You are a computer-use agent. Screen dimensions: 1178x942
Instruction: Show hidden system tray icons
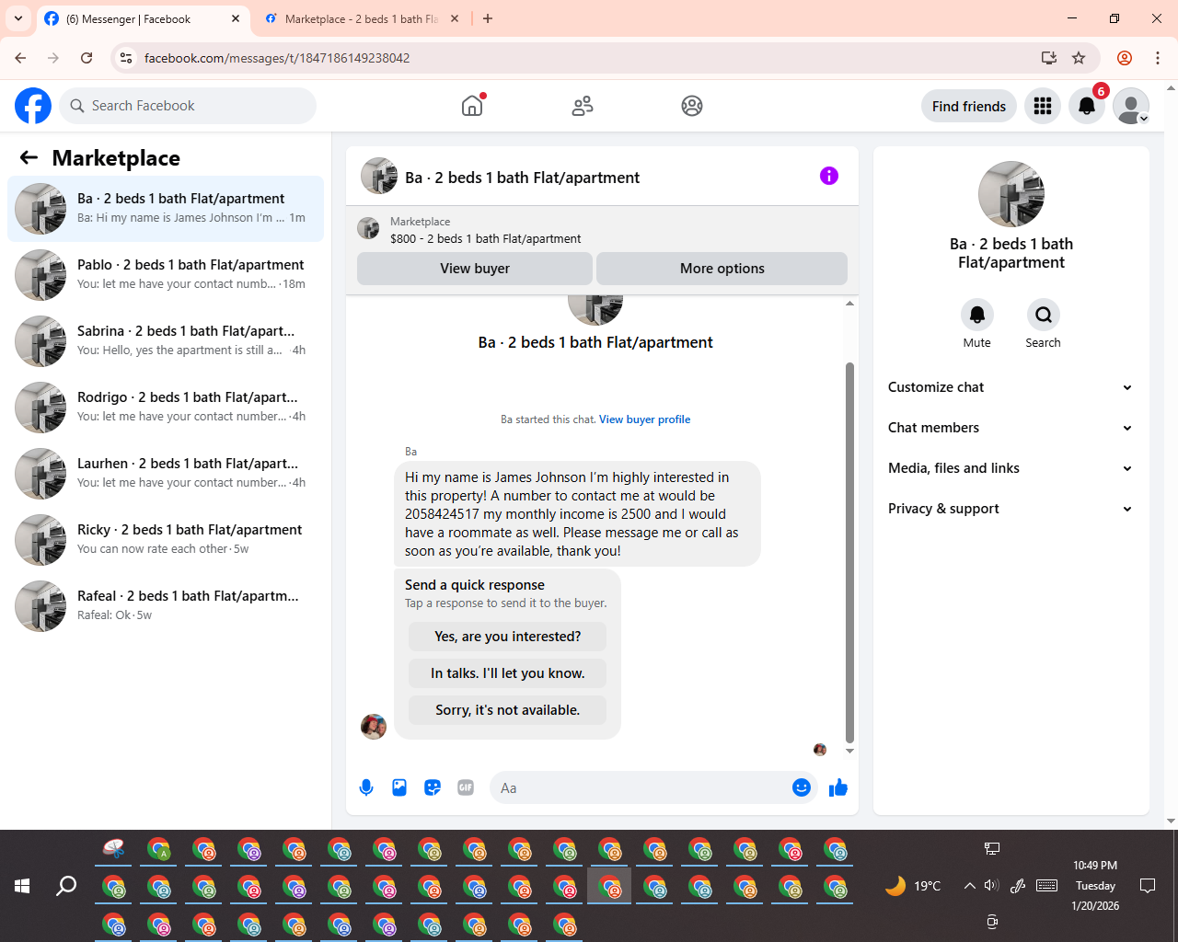(x=969, y=886)
